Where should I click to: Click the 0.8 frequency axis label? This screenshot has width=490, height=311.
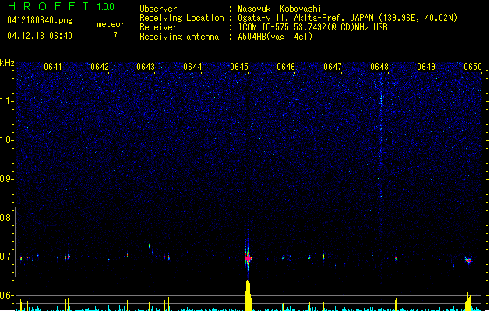pos(6,218)
